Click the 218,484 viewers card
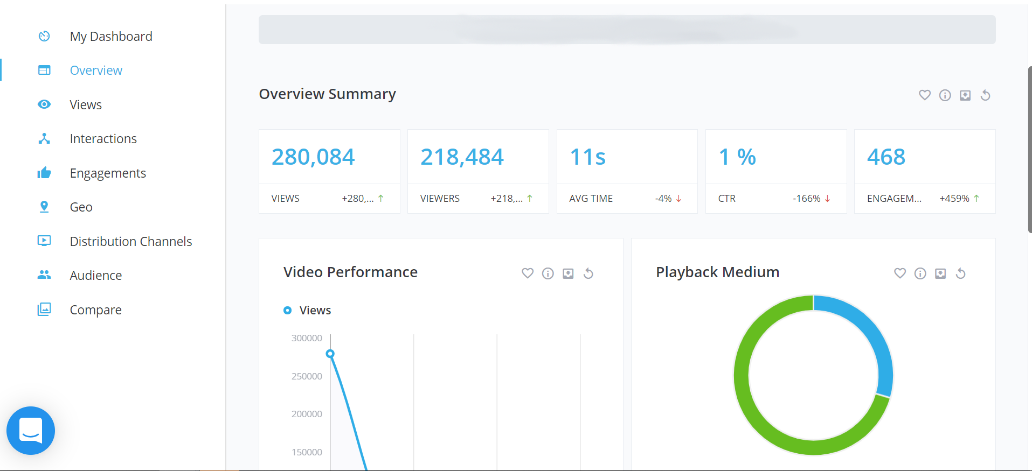This screenshot has width=1032, height=471. 478,171
